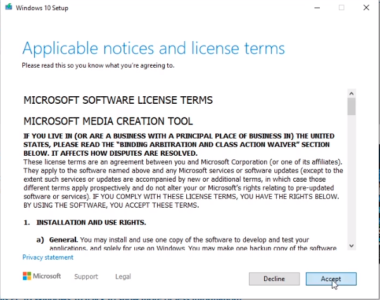
Task: Click the 'Applicable notices and license terms' title
Action: (153, 49)
